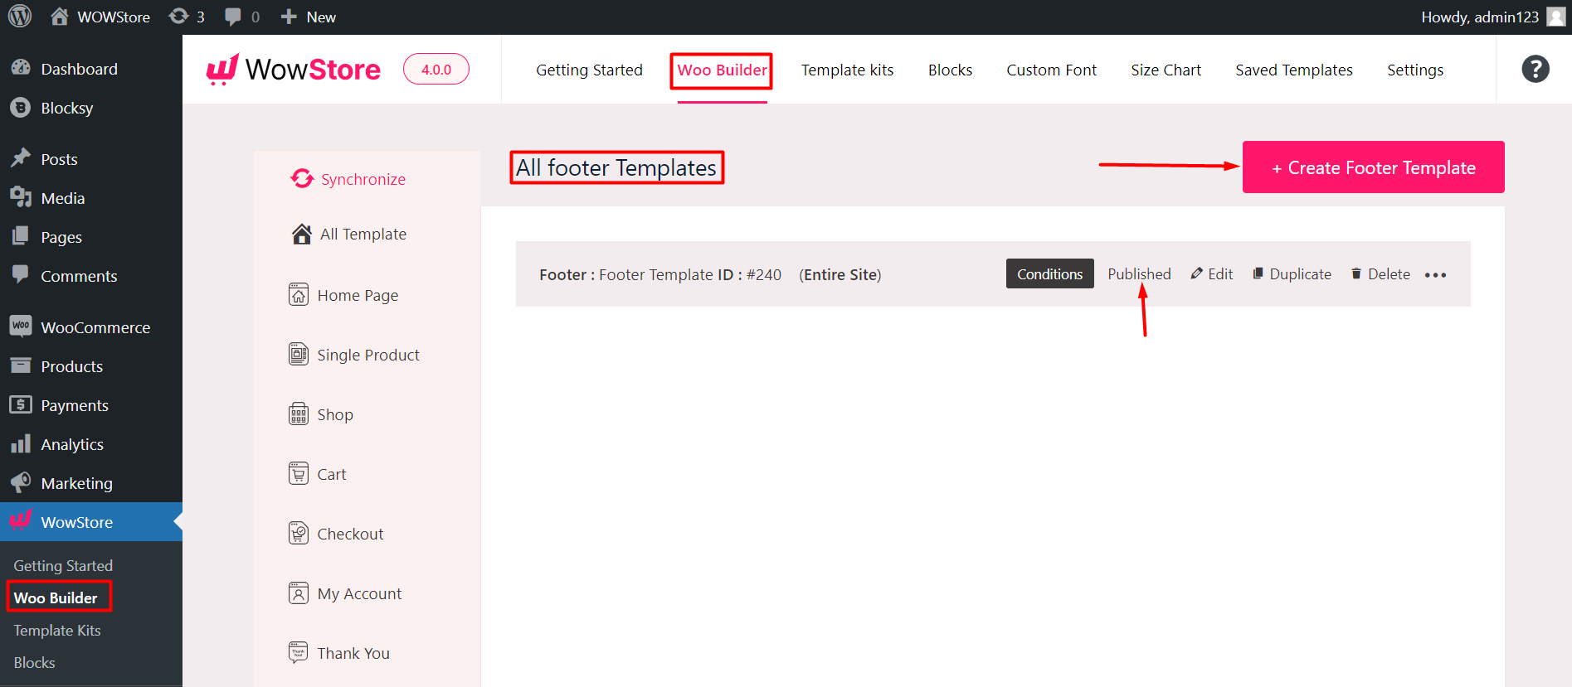Click the Entire Site condition text
Screen dimensions: 1572x687
pos(840,274)
